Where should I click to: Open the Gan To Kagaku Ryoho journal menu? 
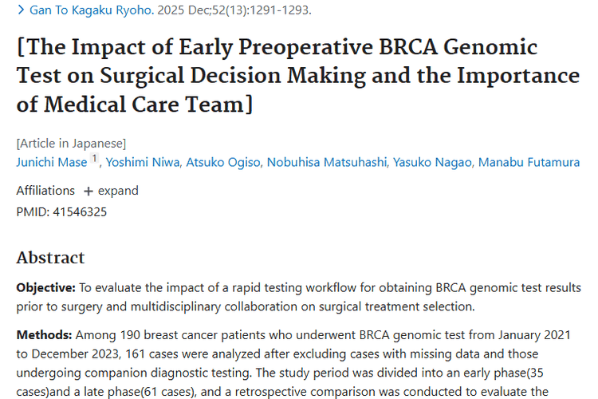tap(90, 10)
